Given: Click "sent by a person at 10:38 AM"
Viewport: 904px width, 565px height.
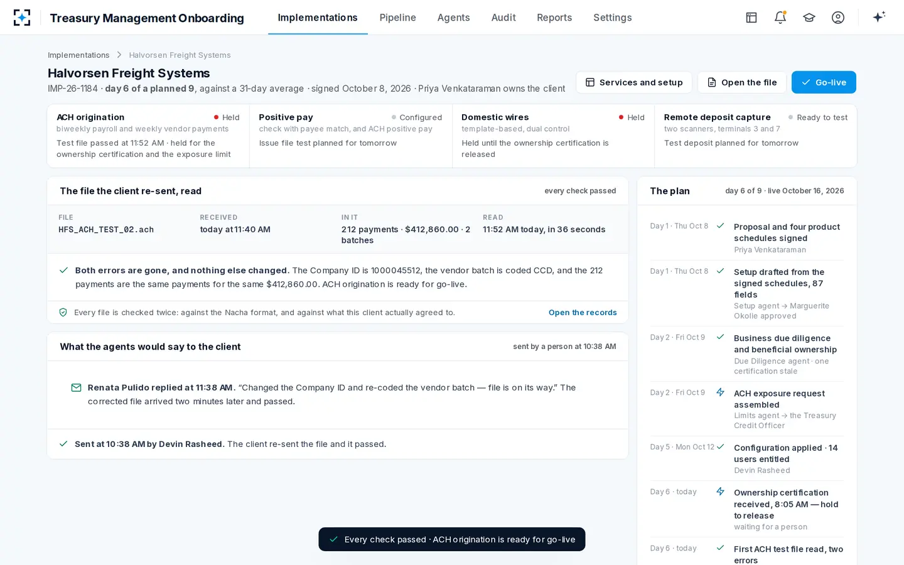Looking at the screenshot, I should 564,347.
